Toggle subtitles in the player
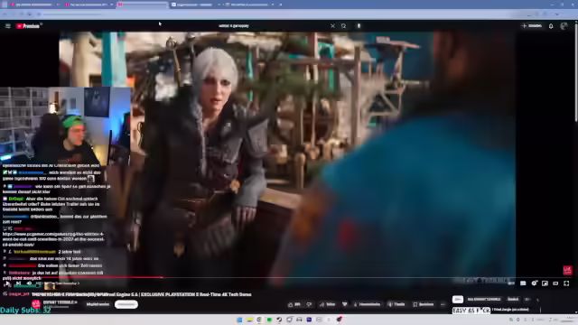Image resolution: width=578 pixels, height=325 pixels. (x=523, y=283)
